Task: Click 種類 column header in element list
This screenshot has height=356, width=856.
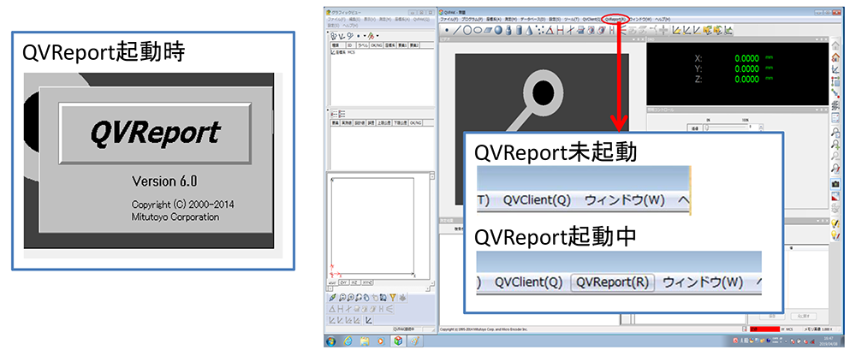Action: (x=337, y=45)
